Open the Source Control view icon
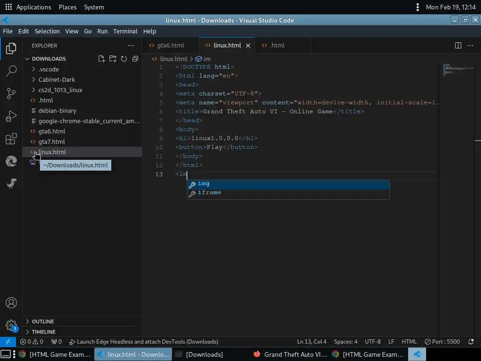Viewport: 481px width, 361px height. coord(11,94)
